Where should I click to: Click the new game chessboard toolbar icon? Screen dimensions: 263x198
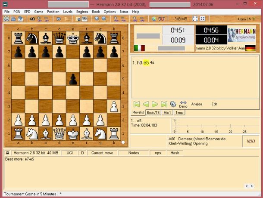6,19
